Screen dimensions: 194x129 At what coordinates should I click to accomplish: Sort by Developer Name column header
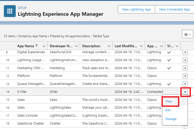coord(61,46)
